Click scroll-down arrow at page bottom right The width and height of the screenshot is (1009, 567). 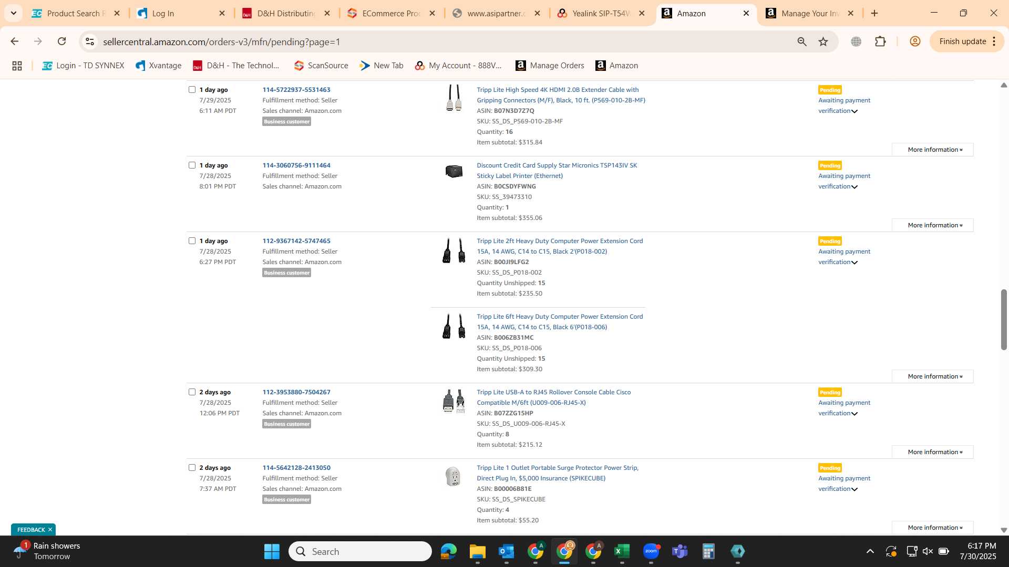pos(1004,530)
